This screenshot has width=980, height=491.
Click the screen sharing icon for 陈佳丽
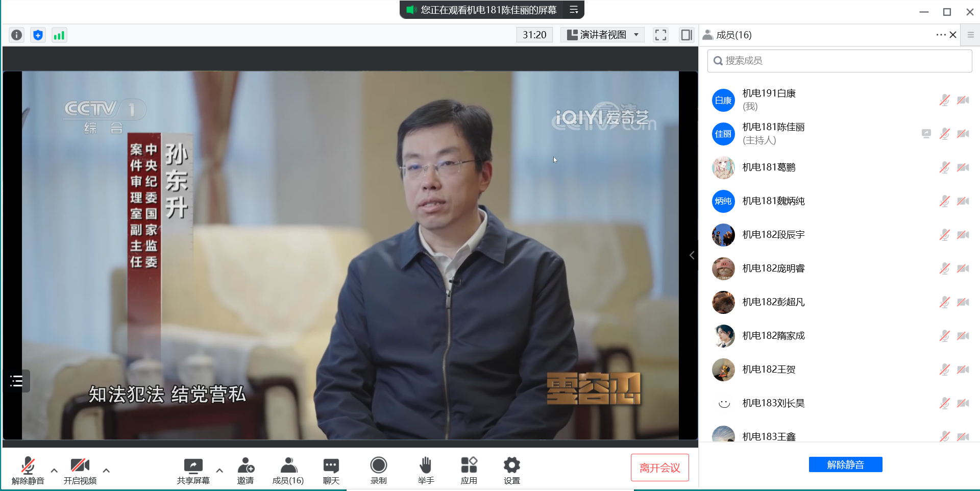coord(926,134)
